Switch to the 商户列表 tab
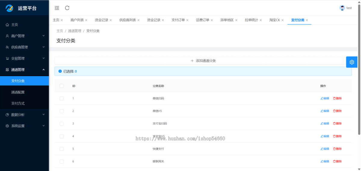The image size is (361, 171). point(77,20)
